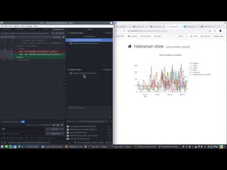The height and width of the screenshot is (170, 227).
Task: Click the sign out button in navbar
Action: (x=218, y=36)
